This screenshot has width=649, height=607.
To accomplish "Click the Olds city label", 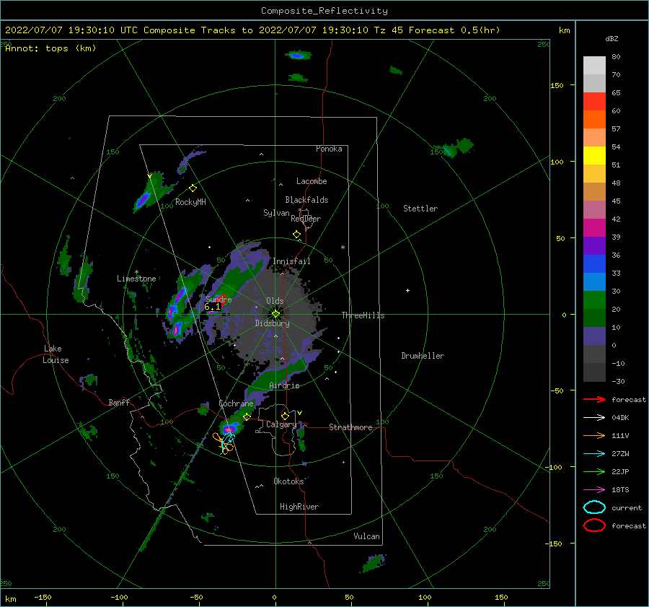I will tap(275, 301).
